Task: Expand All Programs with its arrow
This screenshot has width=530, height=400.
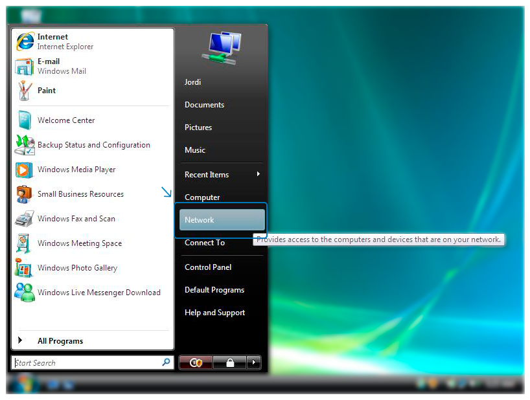Action: coord(20,340)
